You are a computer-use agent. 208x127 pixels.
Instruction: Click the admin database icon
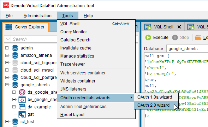[15, 48]
